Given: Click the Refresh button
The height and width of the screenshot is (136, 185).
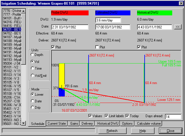Looking at the screenshot, I should (x=112, y=131).
